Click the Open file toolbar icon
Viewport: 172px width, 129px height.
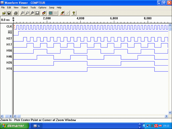pos(4,13)
